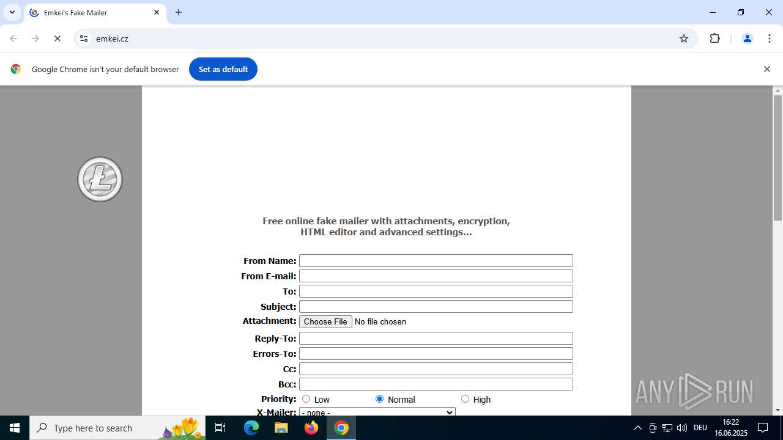Image resolution: width=783 pixels, height=440 pixels.
Task: Focus the Subject field
Action: [436, 307]
